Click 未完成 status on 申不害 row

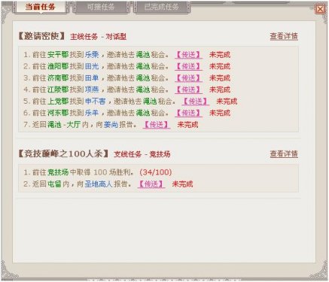pos(227,102)
